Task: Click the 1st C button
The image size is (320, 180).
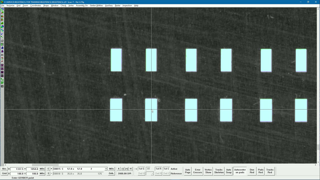Action: (166, 169)
